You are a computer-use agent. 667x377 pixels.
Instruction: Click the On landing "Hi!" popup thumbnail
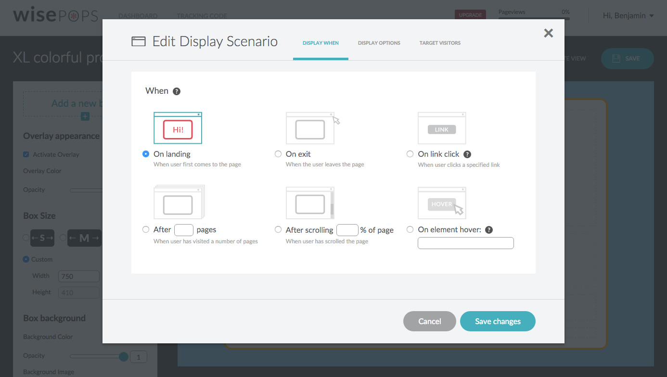(x=178, y=127)
